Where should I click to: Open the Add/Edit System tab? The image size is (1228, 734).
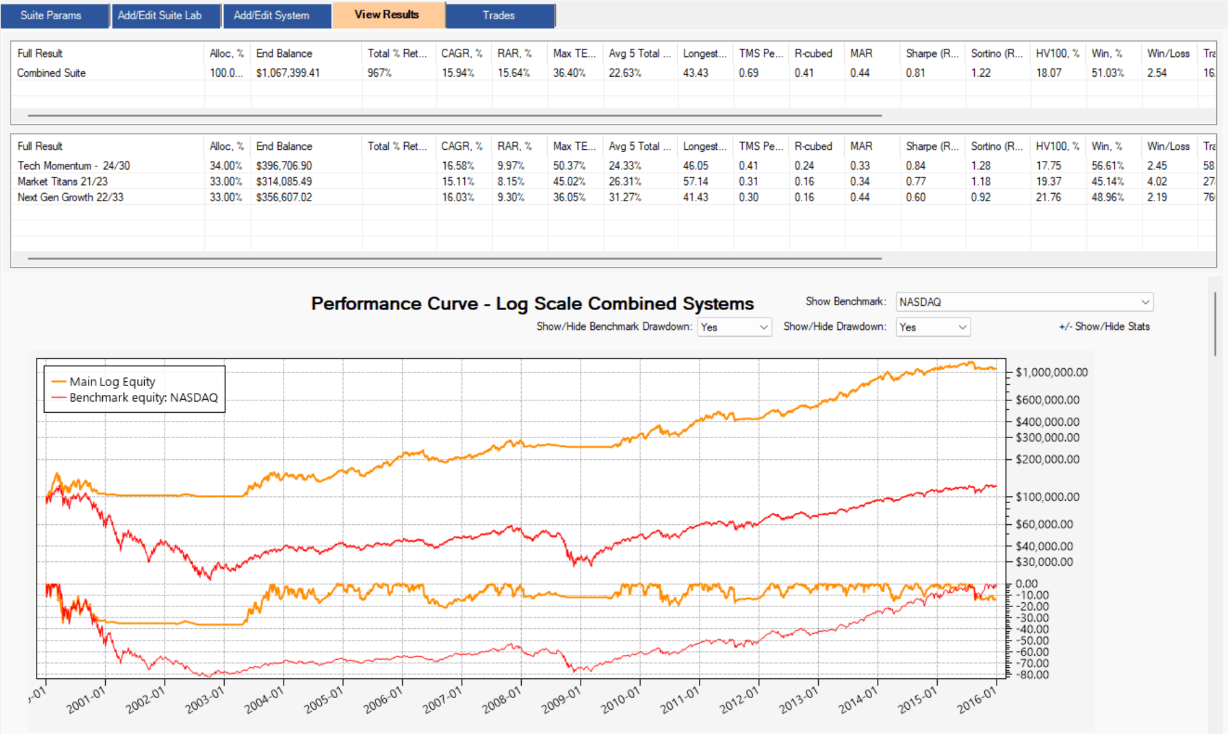coord(271,15)
